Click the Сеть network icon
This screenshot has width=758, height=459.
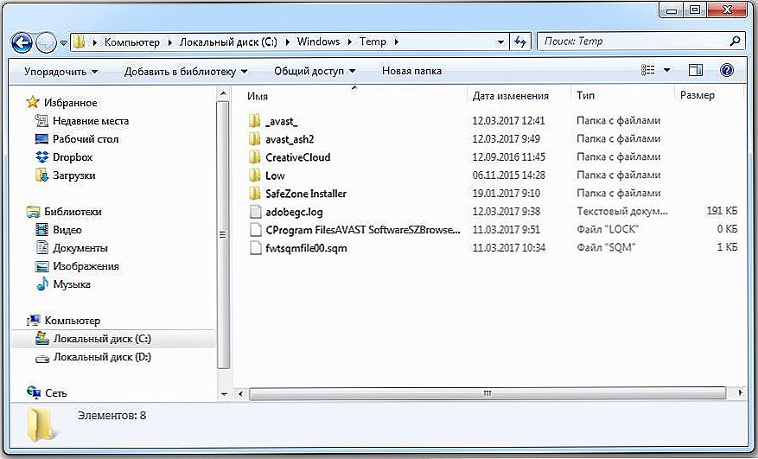34,392
